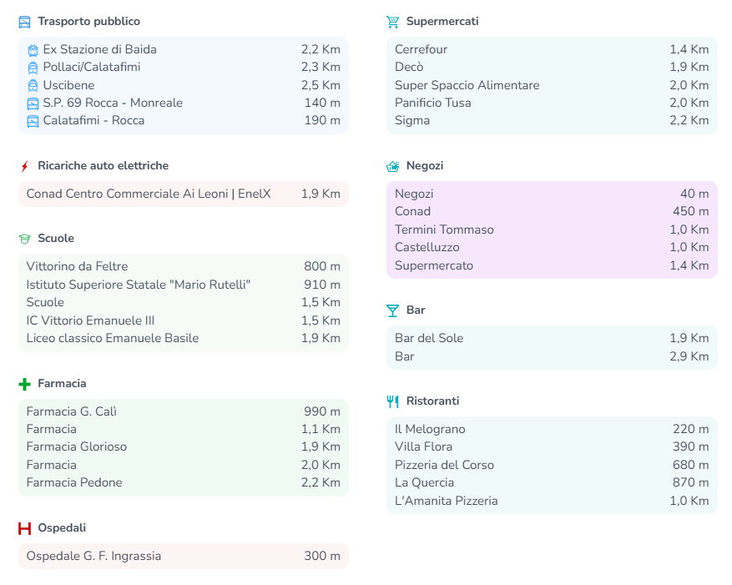Click the green Farmacia cross icon

pos(24,384)
